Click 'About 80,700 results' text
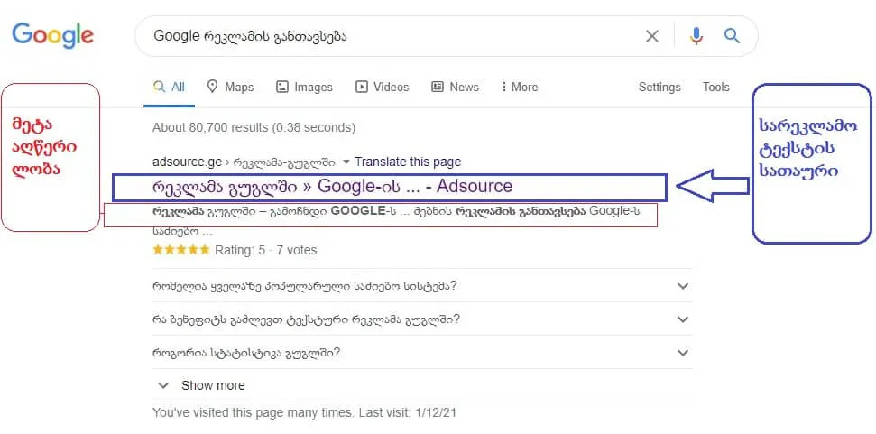This screenshot has height=434, width=876. coord(254,128)
